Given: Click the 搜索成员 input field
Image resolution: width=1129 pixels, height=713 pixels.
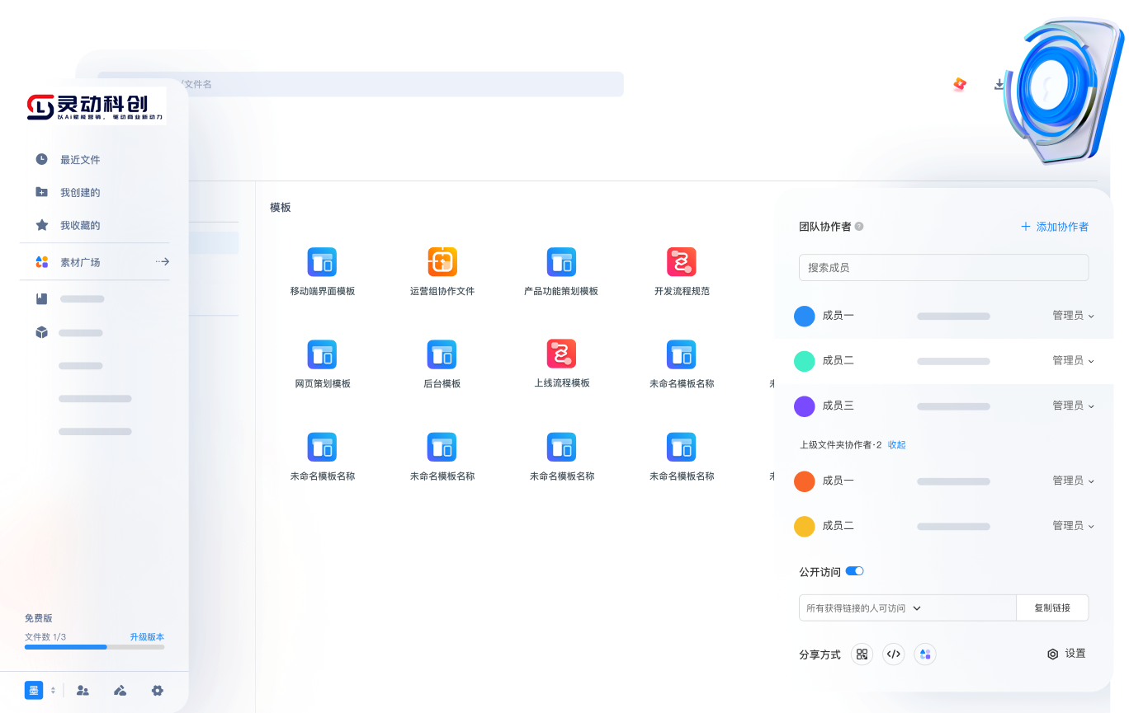Looking at the screenshot, I should point(943,268).
